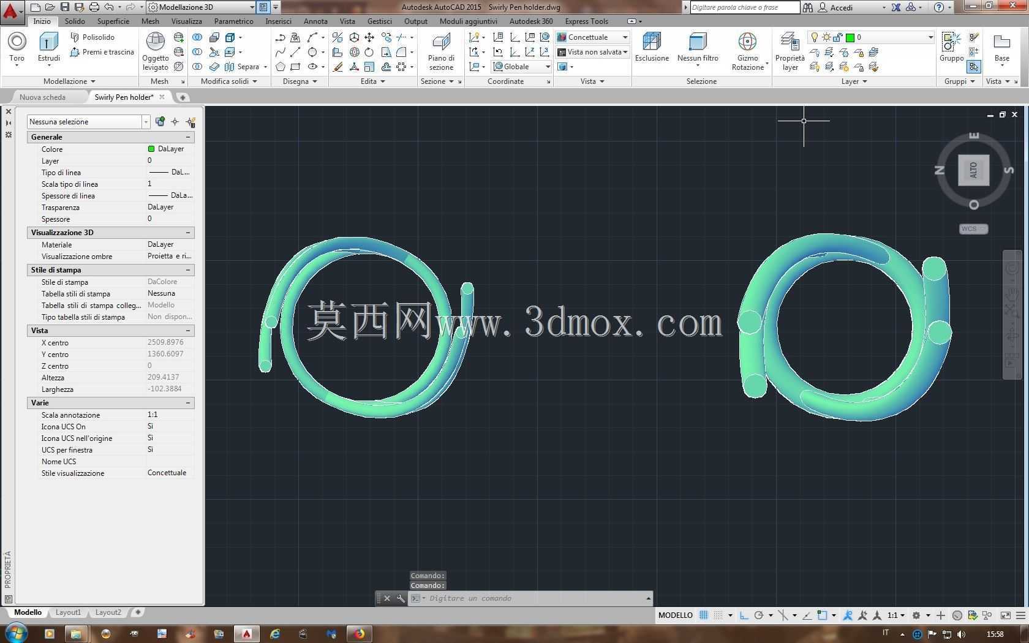Open file via the folder icon in quick access
Screen dimensions: 1029x643
point(50,7)
